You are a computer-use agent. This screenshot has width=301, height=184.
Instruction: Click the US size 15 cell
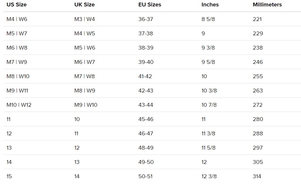[x=9, y=176]
